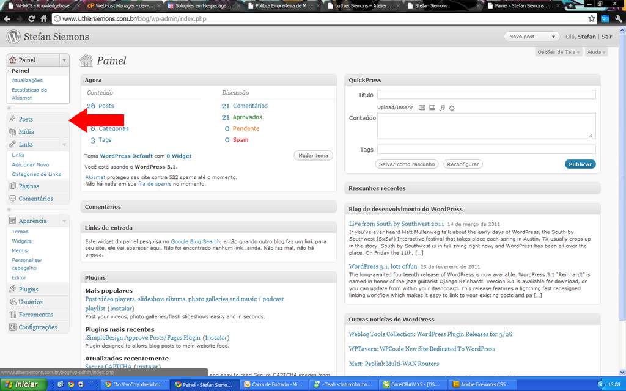Open the Windows Iniciar start button
The image size is (626, 391).
[23, 384]
